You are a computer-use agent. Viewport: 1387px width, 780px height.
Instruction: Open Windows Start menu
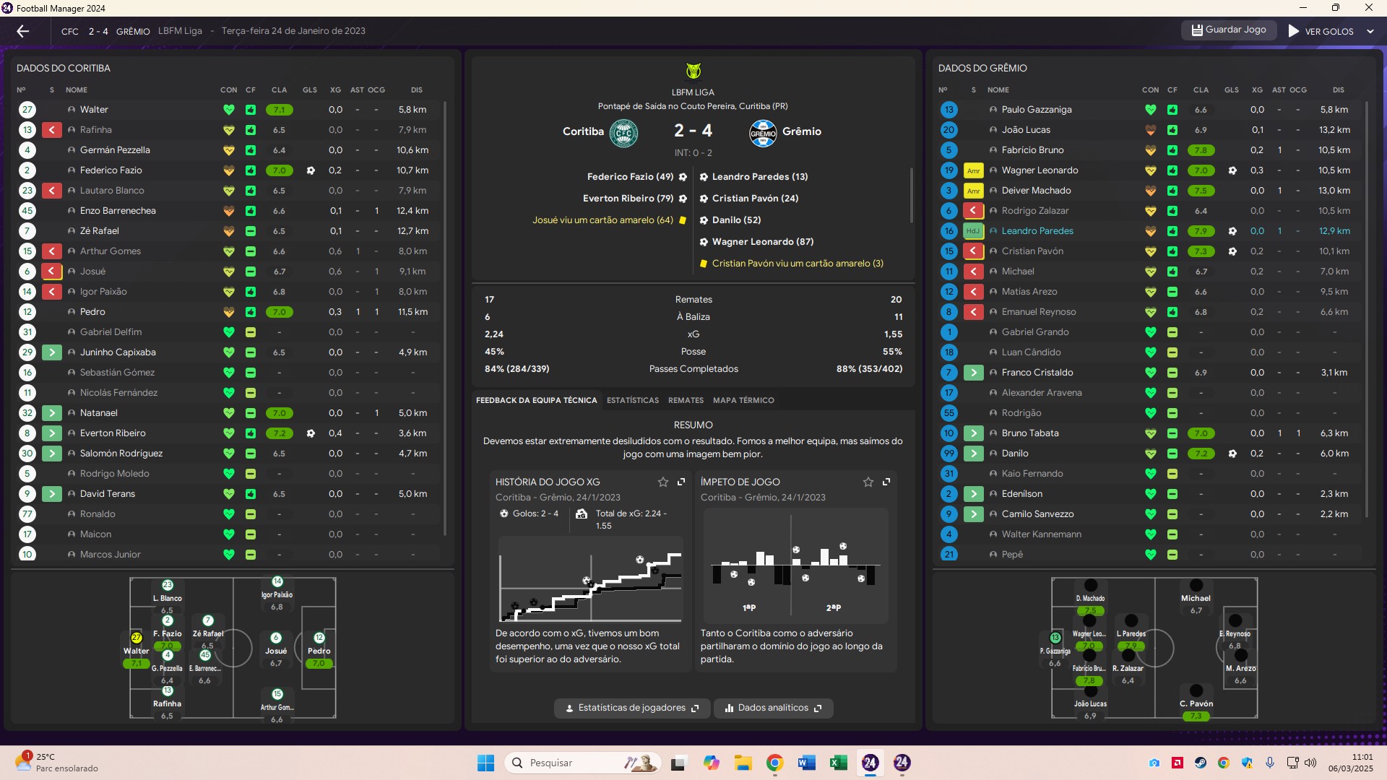(x=485, y=763)
